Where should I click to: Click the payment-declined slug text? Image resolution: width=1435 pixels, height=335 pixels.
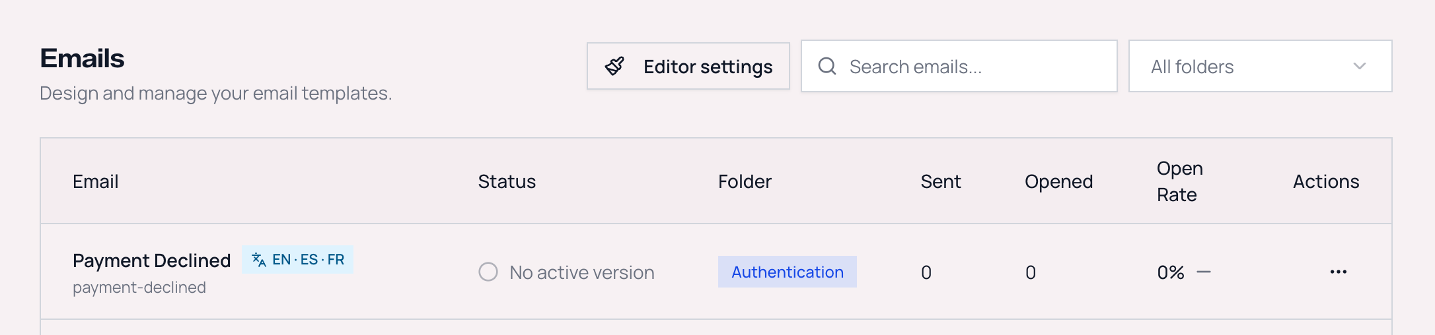click(139, 288)
